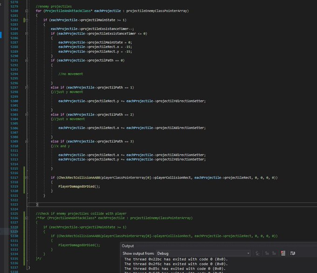
Task: Toggle word wrap in the Output panel
Action: [293, 253]
